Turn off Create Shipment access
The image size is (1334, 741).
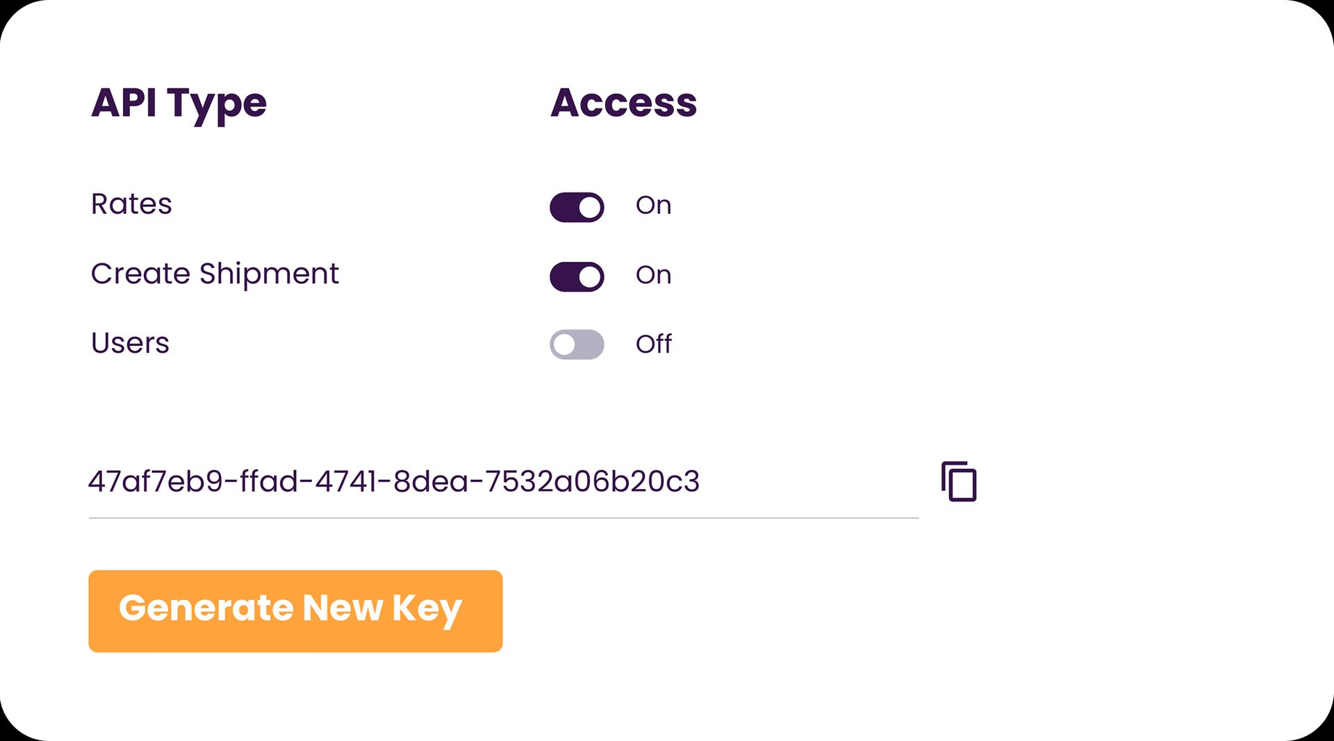[577, 276]
